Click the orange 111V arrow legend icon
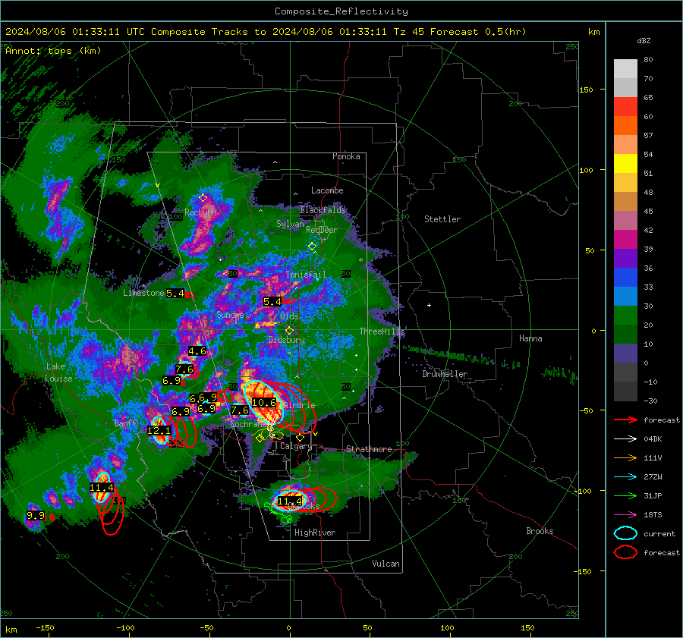 pyautogui.click(x=625, y=457)
